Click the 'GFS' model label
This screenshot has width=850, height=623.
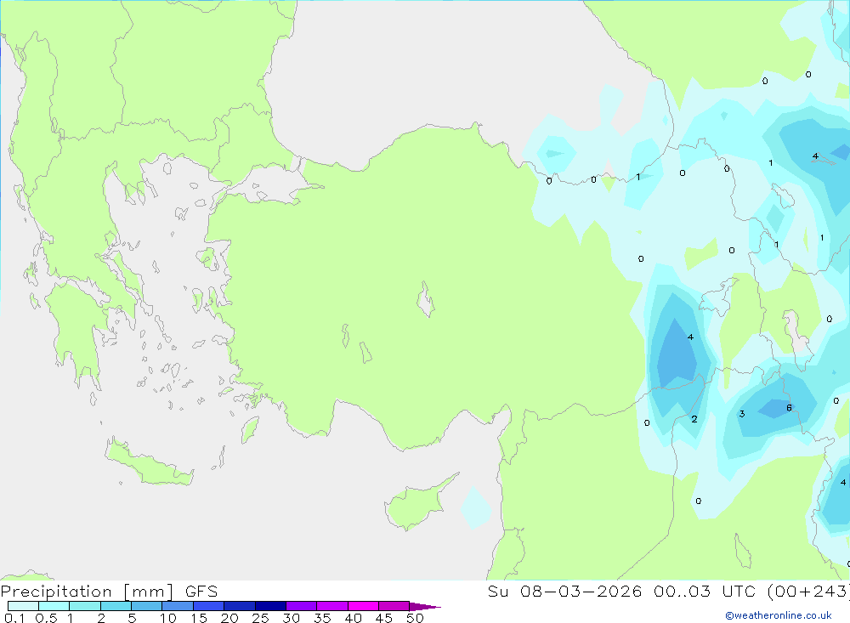tap(201, 591)
